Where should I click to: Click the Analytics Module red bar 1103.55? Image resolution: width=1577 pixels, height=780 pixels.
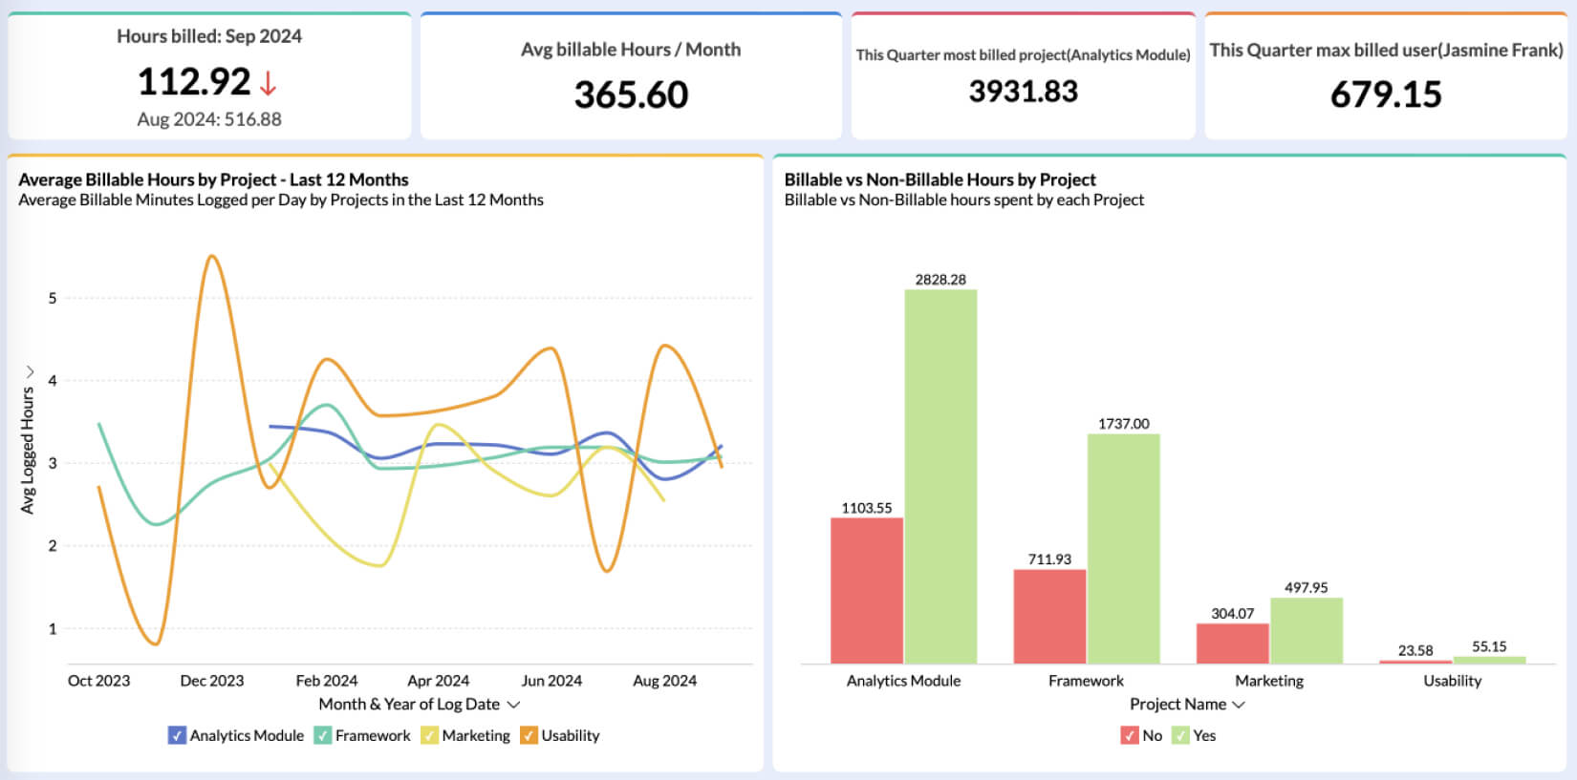867,590
